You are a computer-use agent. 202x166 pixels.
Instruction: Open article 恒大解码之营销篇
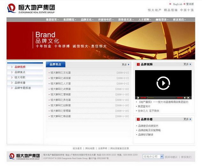[61, 94]
